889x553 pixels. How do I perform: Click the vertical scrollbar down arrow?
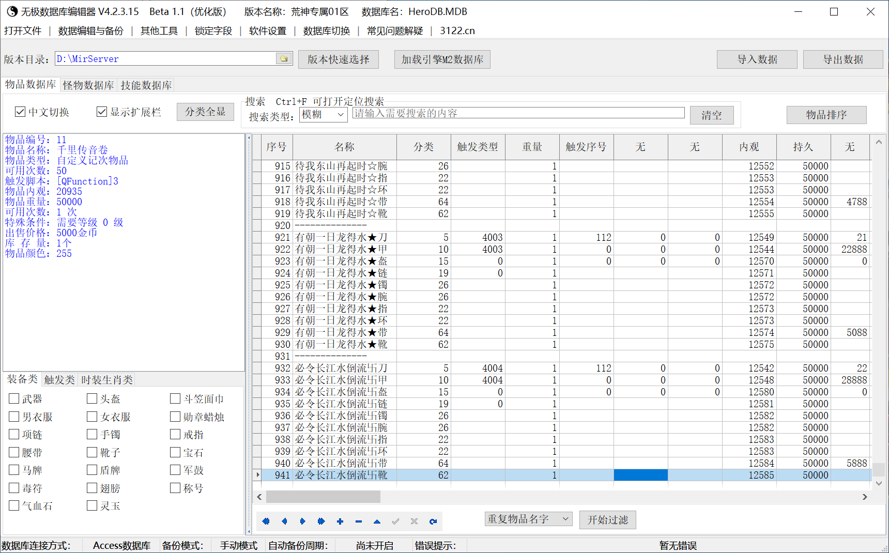(879, 483)
